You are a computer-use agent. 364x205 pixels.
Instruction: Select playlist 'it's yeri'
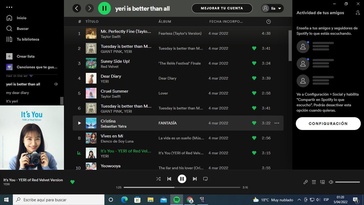tap(12, 101)
